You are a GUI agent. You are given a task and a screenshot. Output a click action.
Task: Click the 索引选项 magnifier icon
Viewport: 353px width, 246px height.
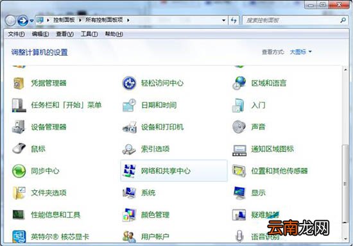pyautogui.click(x=129, y=149)
